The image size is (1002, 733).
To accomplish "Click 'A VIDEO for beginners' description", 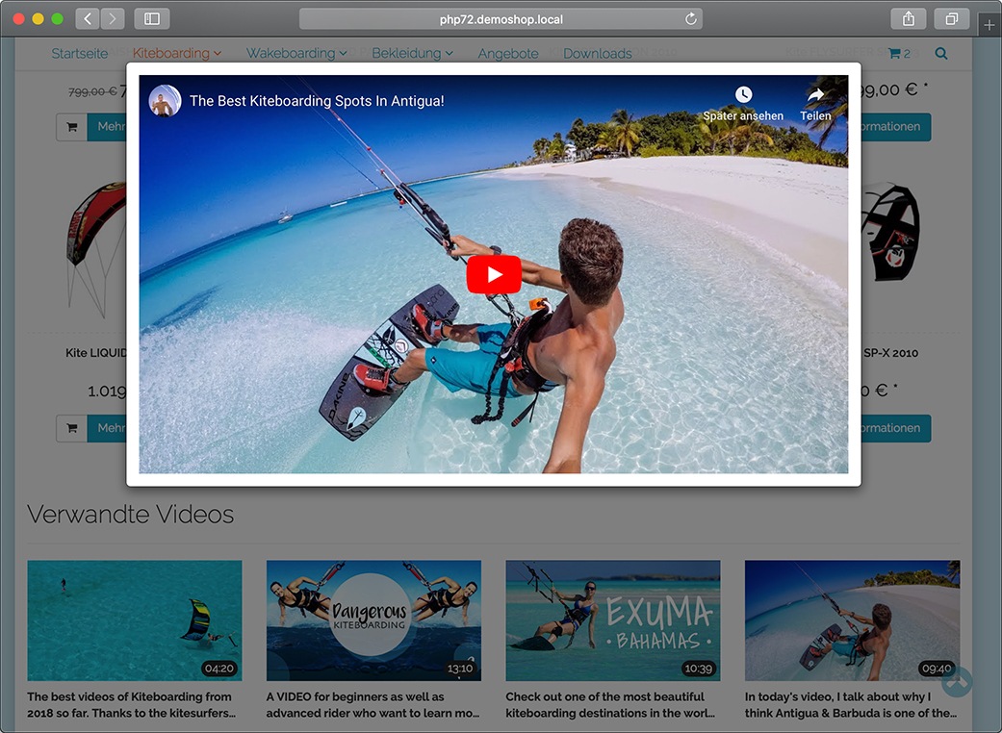I will coord(373,705).
